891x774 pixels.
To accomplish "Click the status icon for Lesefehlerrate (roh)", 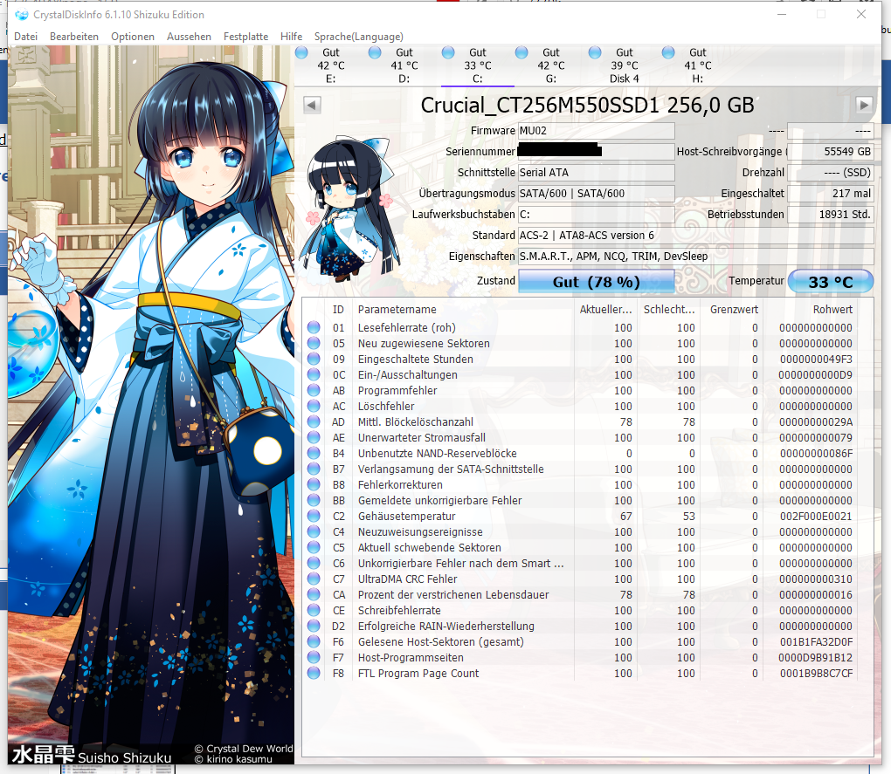I will [313, 327].
